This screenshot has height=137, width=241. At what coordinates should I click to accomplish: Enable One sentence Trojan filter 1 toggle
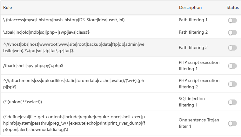pos(232,123)
